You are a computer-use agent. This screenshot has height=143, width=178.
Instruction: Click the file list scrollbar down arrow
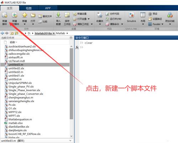71,136
